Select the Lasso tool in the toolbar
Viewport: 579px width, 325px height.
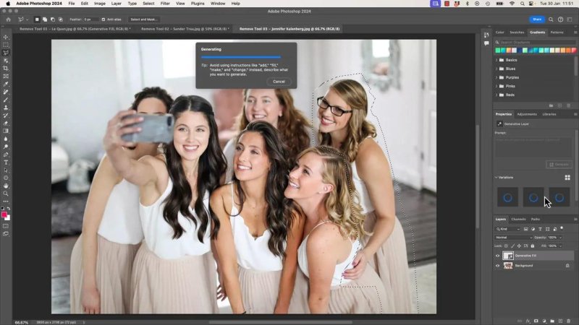pyautogui.click(x=6, y=53)
